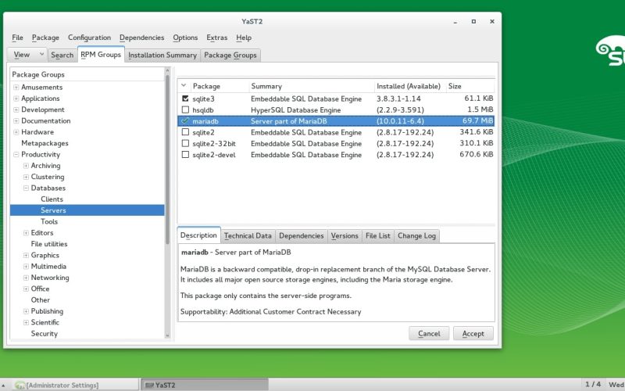Viewport: 625px width, 391px height.
Task: Expand the Clustering subgroup
Action: 26,177
